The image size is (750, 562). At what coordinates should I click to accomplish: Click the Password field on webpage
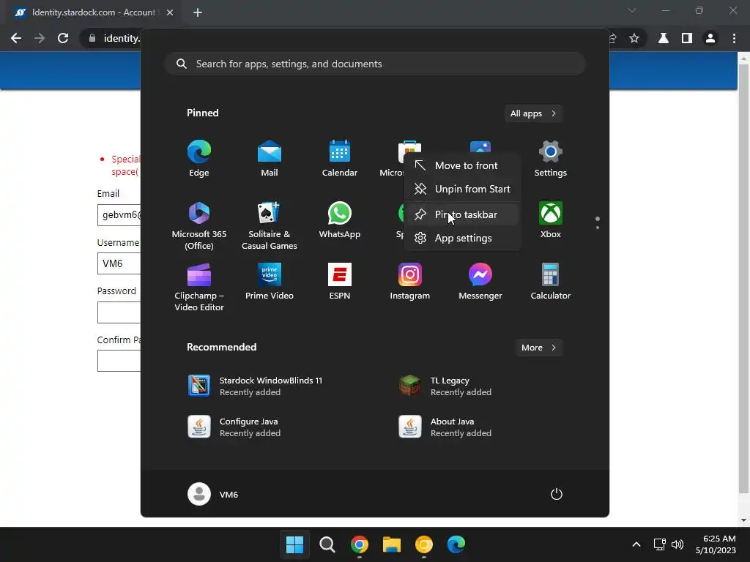[x=119, y=312]
